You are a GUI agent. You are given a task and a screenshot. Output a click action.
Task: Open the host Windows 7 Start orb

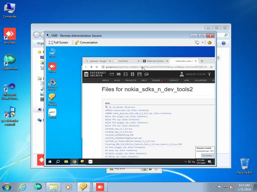click(x=7, y=187)
